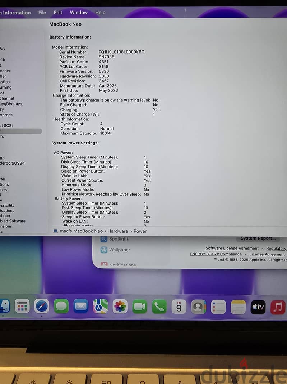Select Thunderbolt/USB4 in hardware sidebar
287x384 pixels.
point(12,163)
